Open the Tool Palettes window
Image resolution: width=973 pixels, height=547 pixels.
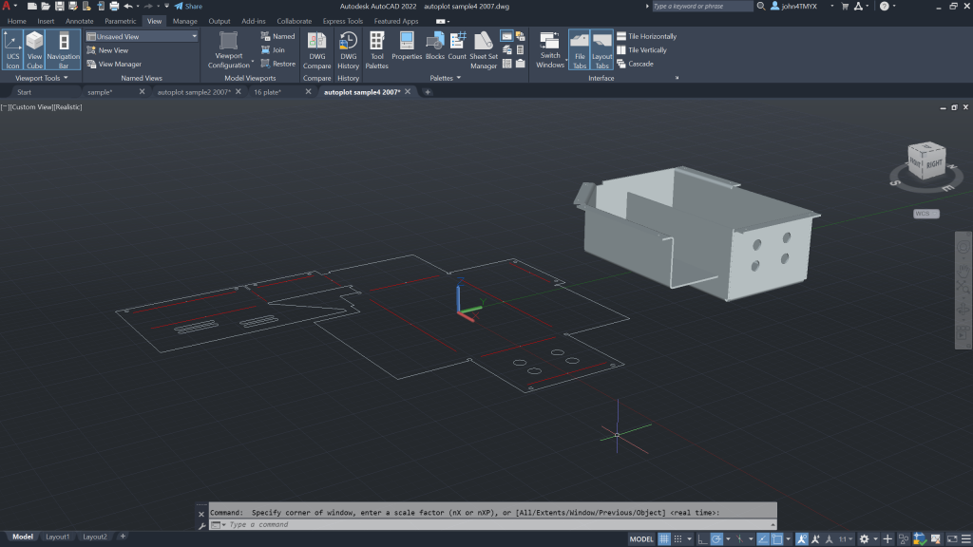coord(377,49)
